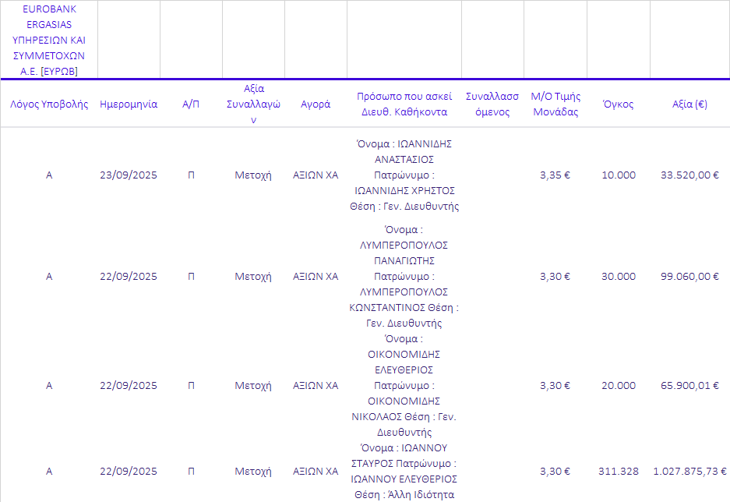Select the 3,30 € price in the 65.900,01 € row
The image size is (730, 502).
(555, 386)
